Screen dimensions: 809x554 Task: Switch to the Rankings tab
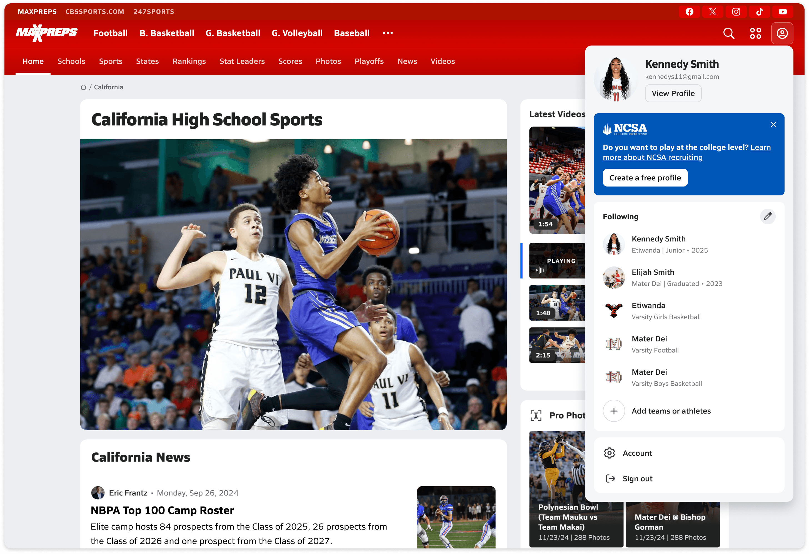(x=189, y=61)
